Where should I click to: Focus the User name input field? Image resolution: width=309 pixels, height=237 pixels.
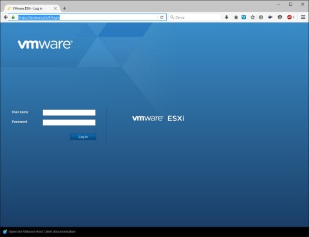click(x=69, y=113)
